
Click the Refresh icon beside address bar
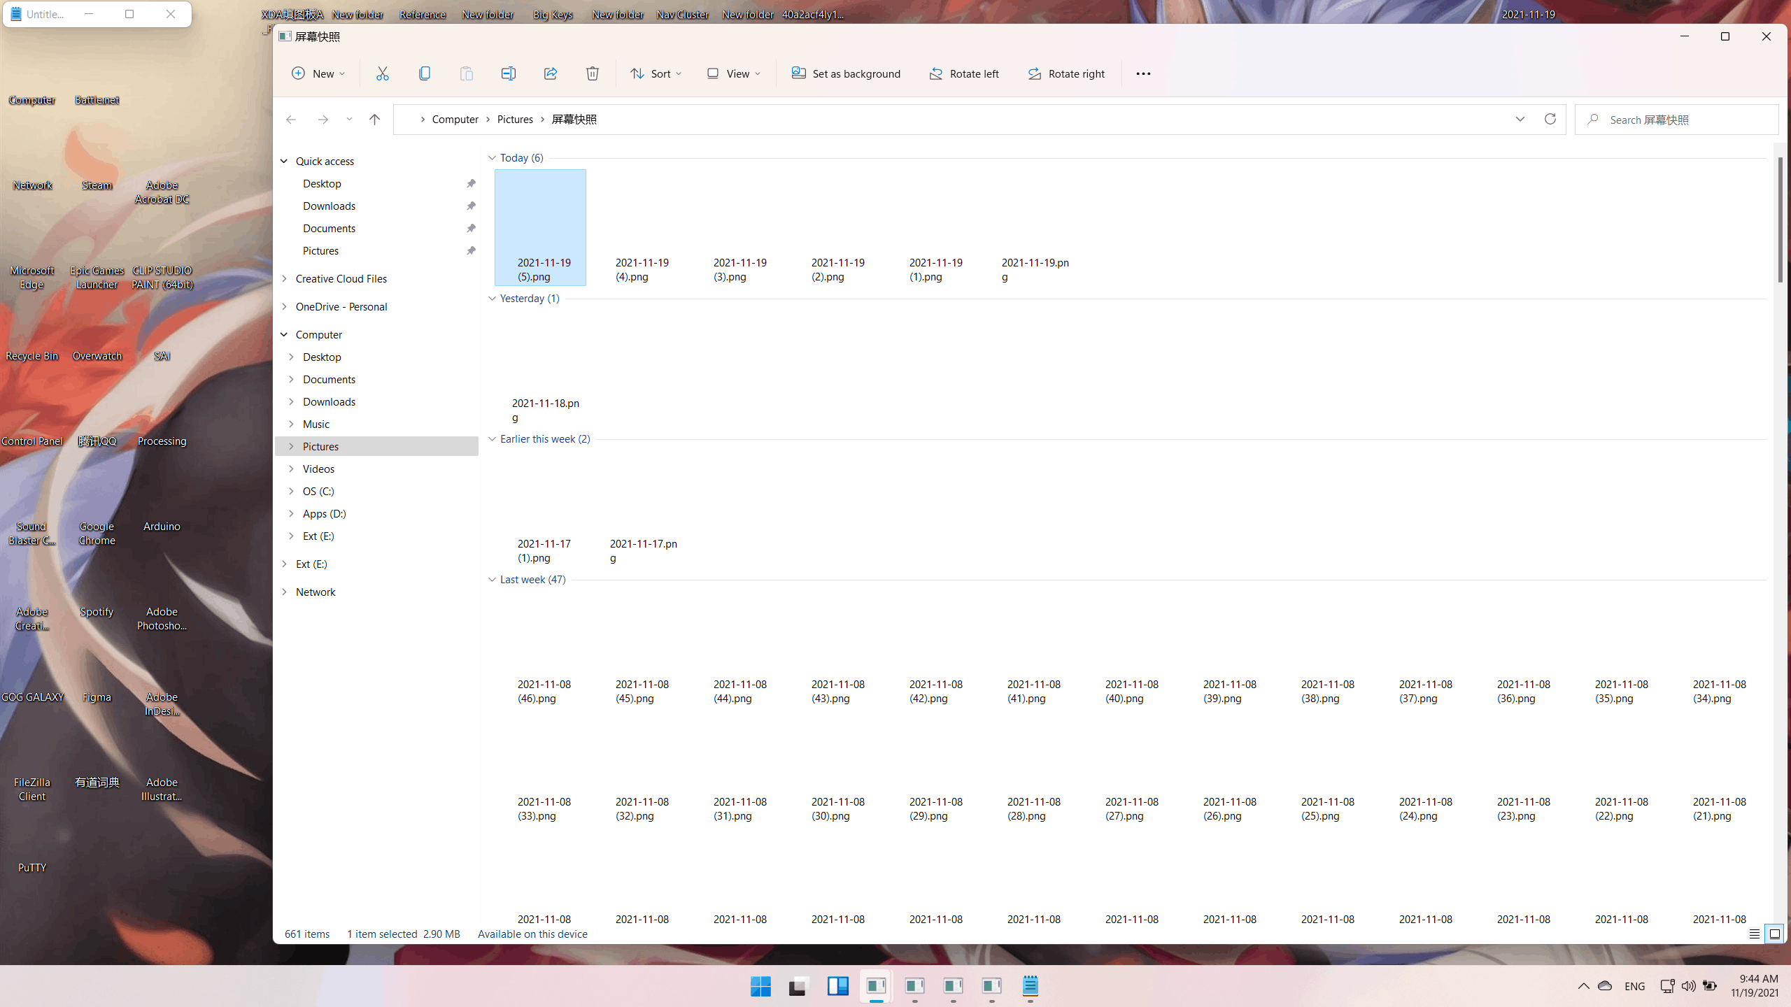click(x=1550, y=119)
